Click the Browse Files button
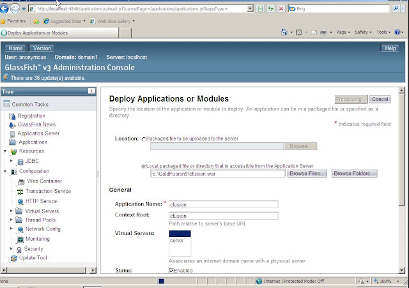 click(307, 174)
